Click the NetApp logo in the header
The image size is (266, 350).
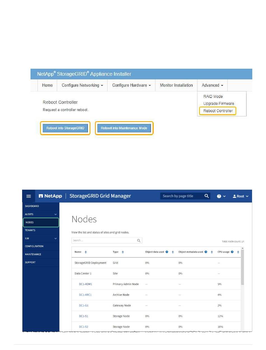pyautogui.click(x=50, y=196)
